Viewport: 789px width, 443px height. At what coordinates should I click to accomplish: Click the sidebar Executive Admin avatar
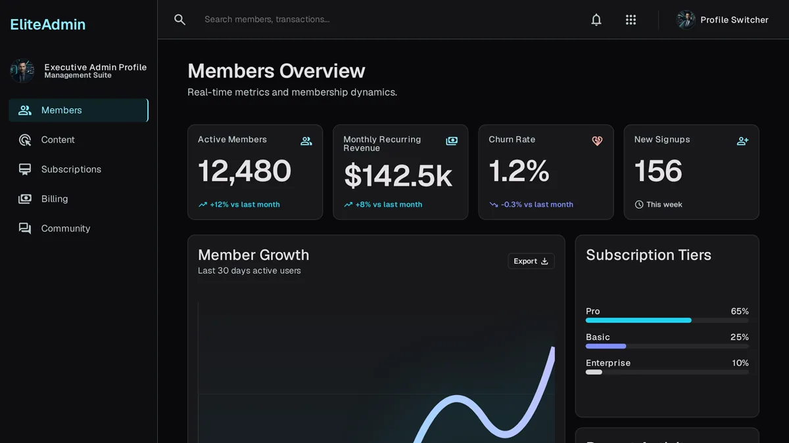[22, 71]
